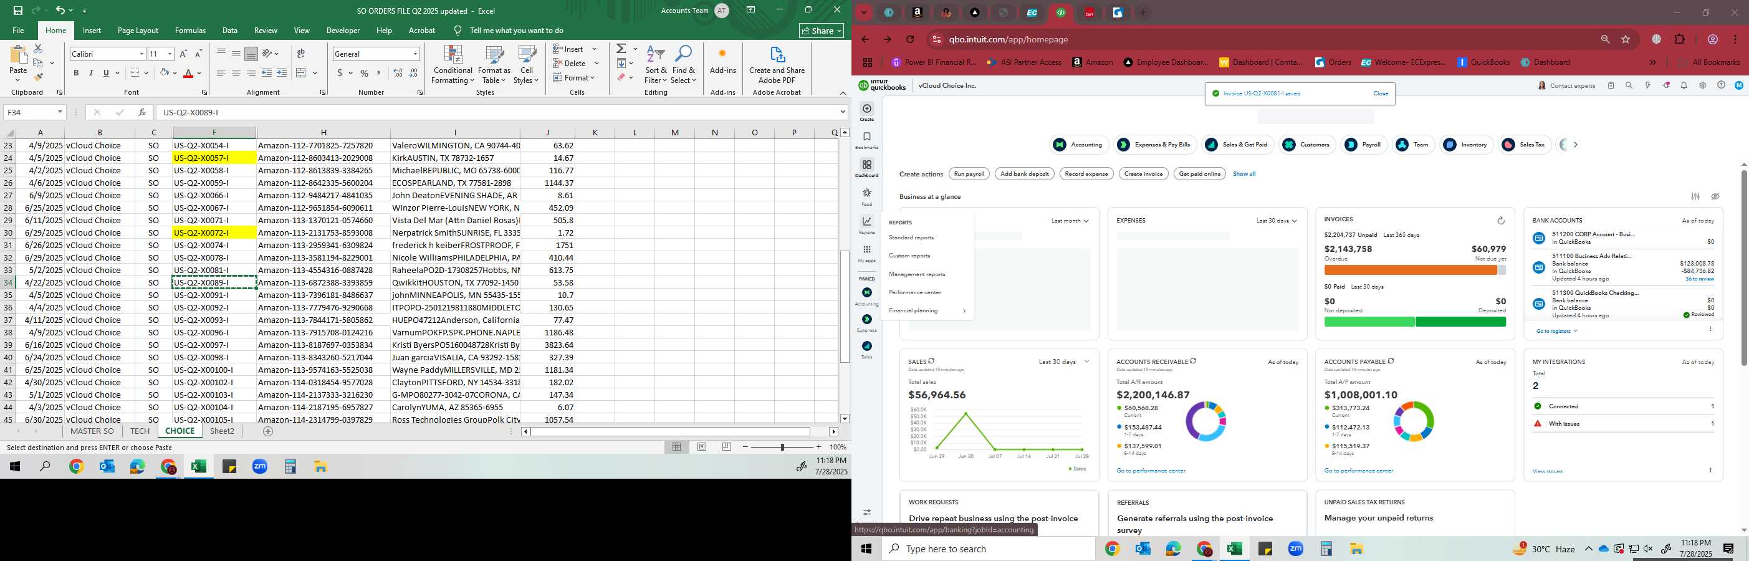Viewport: 1749px width, 561px height.
Task: Click the AutoSum sigma icon
Action: (621, 48)
